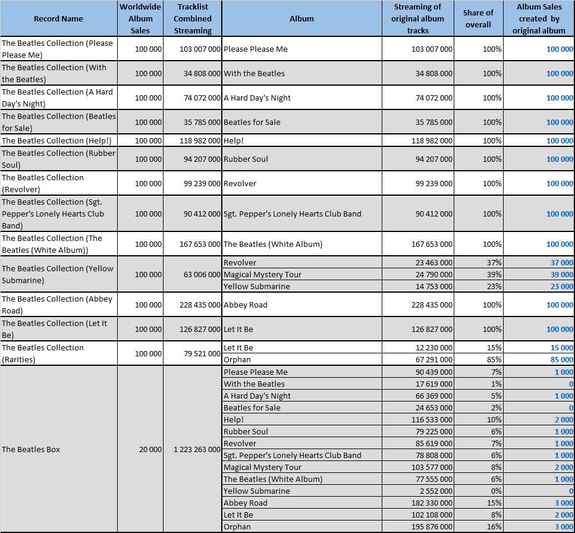Select the 'Share of overall' header cell
The height and width of the screenshot is (533, 575).
pyautogui.click(x=478, y=18)
